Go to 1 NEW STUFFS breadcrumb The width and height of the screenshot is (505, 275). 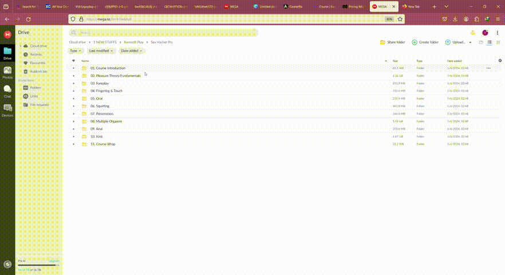click(105, 42)
